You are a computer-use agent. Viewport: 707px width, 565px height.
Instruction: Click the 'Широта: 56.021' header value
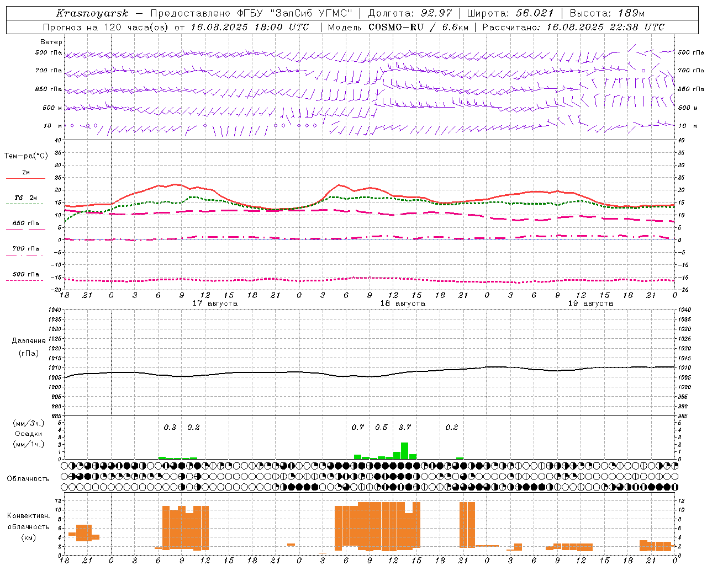[510, 13]
